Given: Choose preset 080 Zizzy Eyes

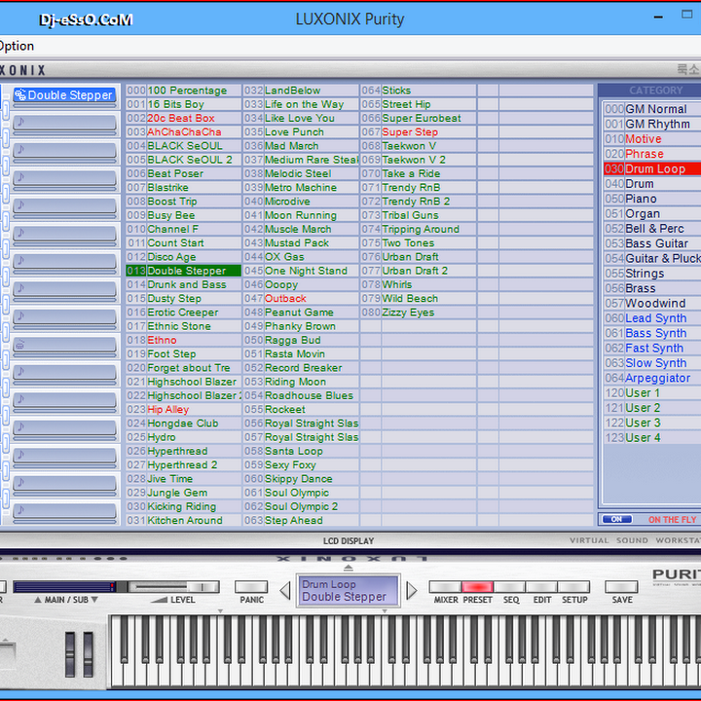Looking at the screenshot, I should pos(418,313).
